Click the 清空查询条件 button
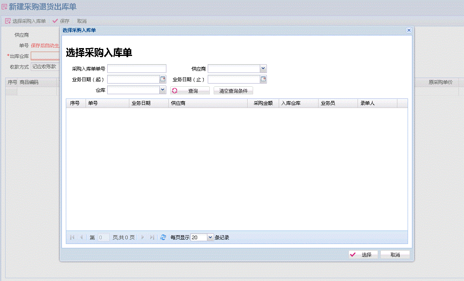This screenshot has height=281, width=464. click(x=233, y=91)
